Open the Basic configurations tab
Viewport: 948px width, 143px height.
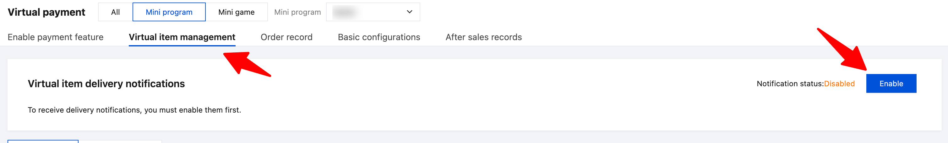(379, 37)
